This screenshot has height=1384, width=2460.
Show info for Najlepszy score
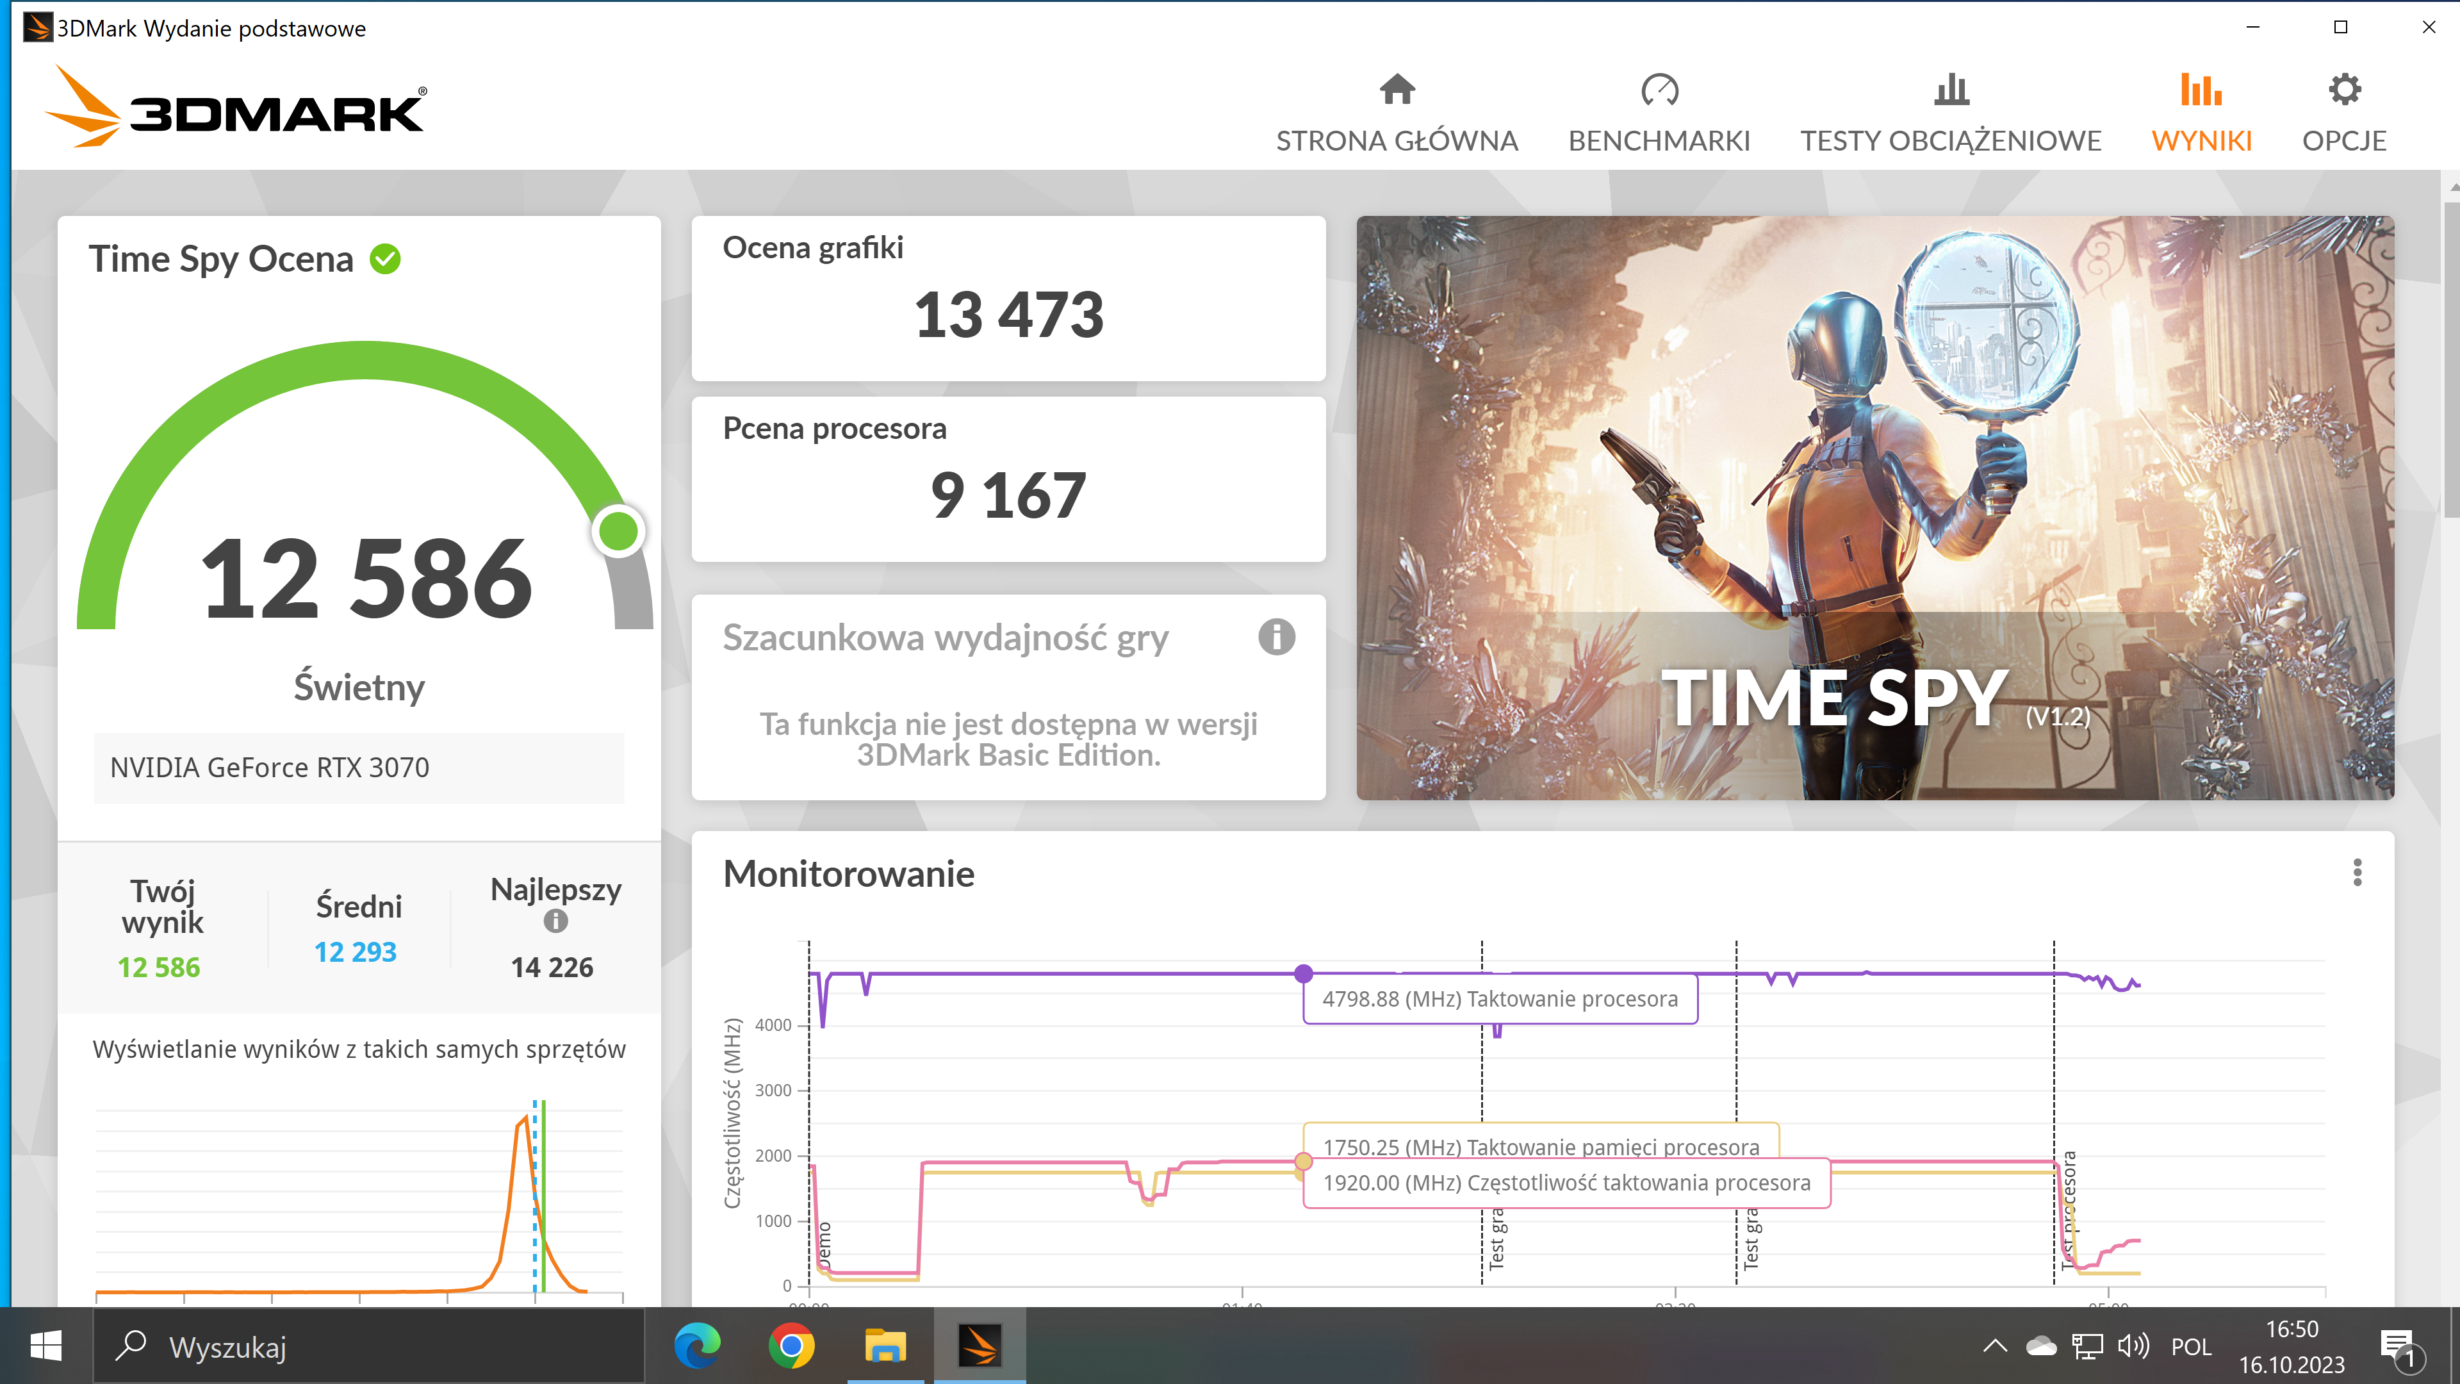(x=555, y=921)
